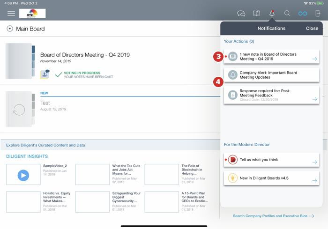Open Board of Directors Meeting - Q4 2019 book cover
The height and width of the screenshot is (229, 328).
(x=20, y=61)
